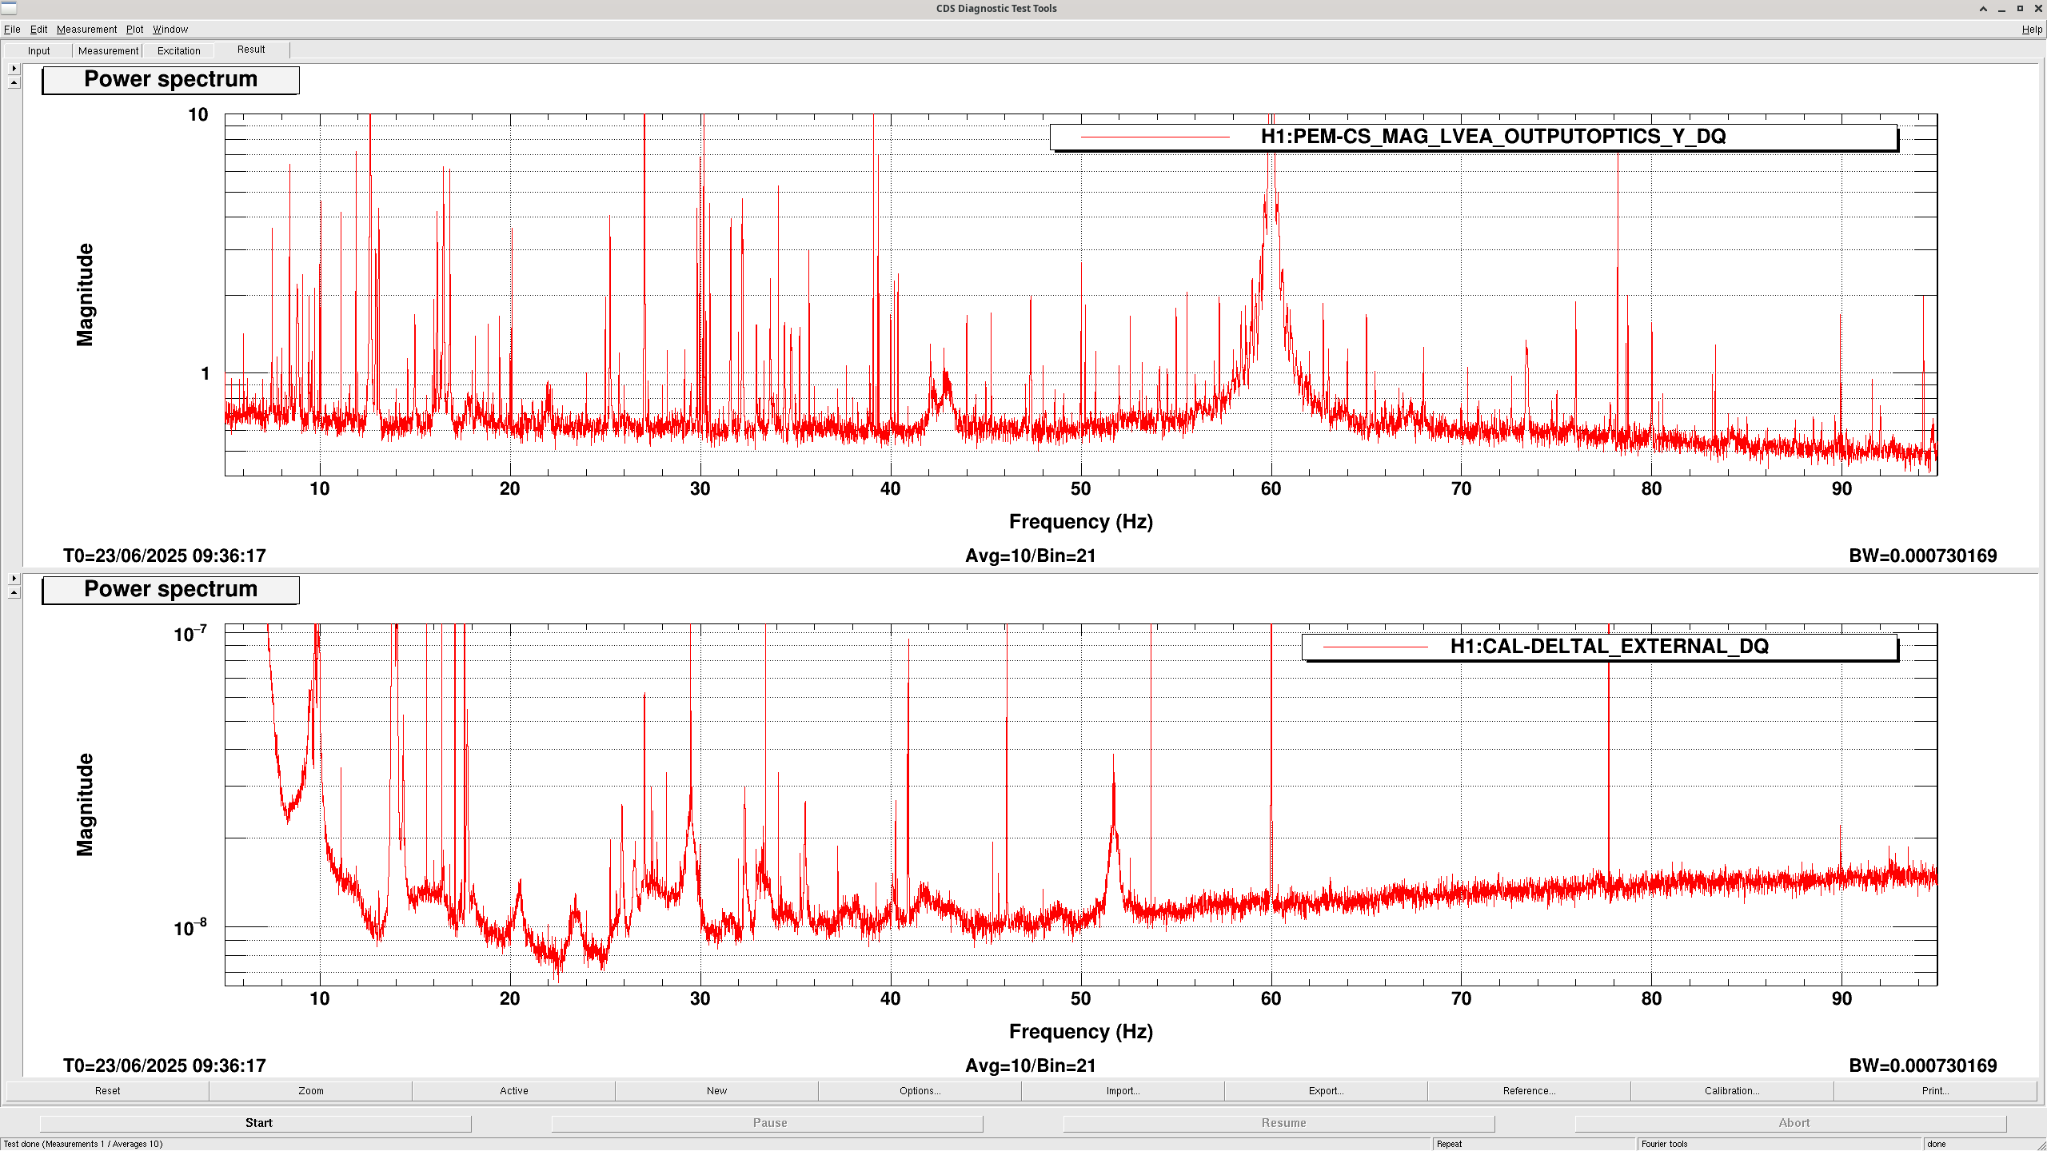The width and height of the screenshot is (2047, 1151).
Task: Close the CDS Diagnostic Test Tools window
Action: click(x=2038, y=9)
